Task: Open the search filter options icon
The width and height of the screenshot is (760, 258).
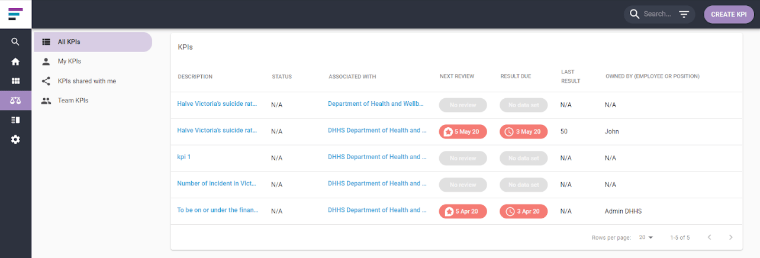Action: tap(684, 14)
